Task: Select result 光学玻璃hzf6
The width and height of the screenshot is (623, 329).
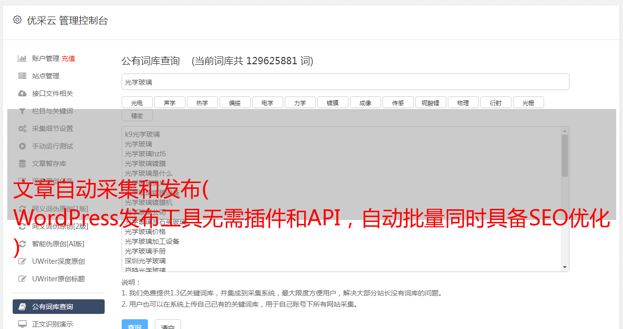Action: [x=145, y=154]
